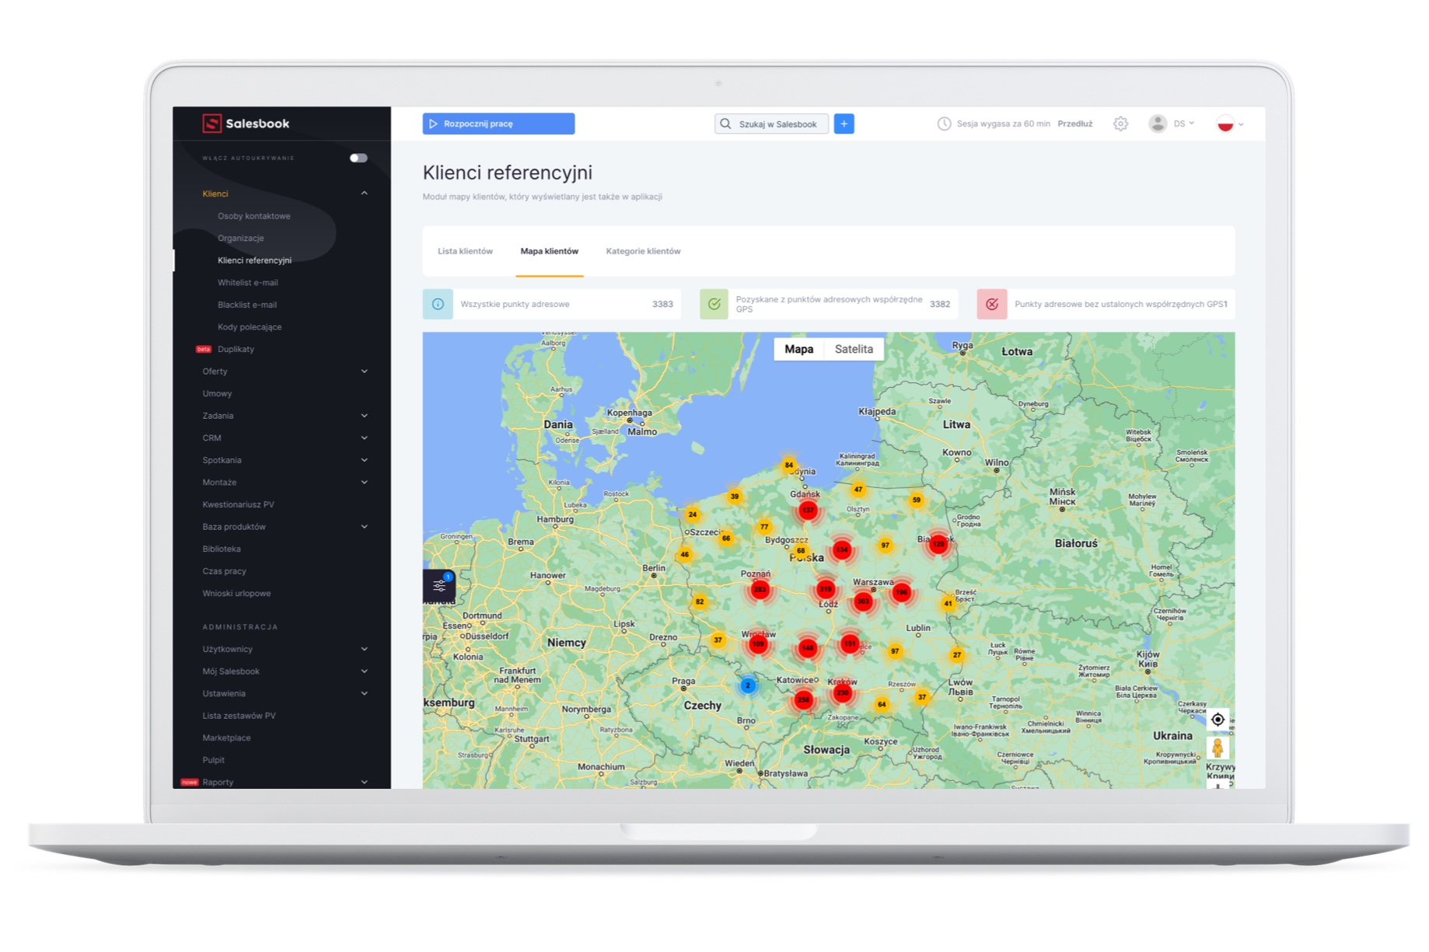Click the map my-location crosshair icon
The height and width of the screenshot is (952, 1429).
click(1218, 720)
